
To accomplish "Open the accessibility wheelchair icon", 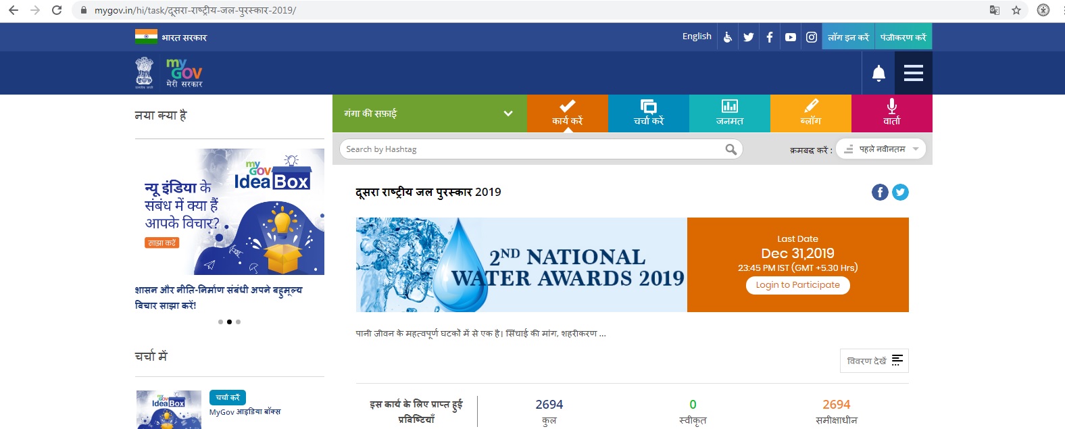I will [x=728, y=37].
